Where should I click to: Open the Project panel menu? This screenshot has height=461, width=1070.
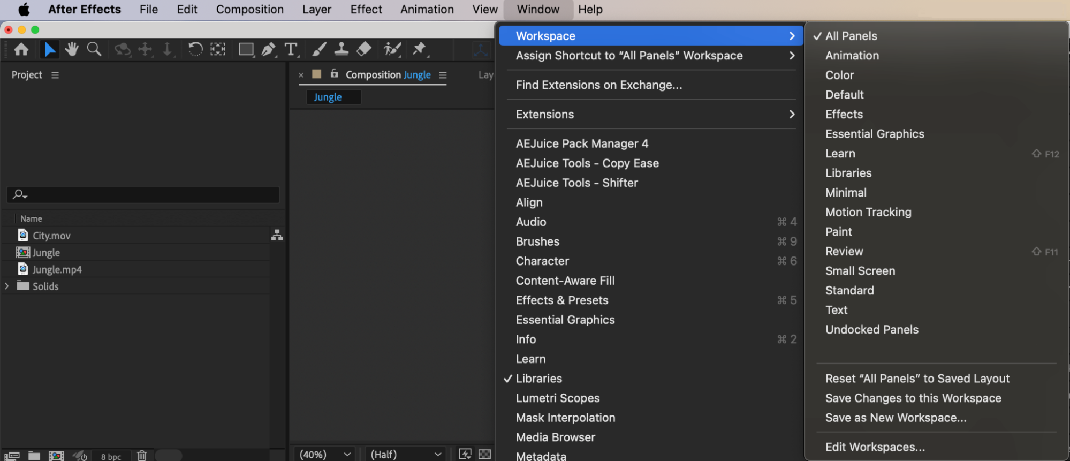coord(55,75)
